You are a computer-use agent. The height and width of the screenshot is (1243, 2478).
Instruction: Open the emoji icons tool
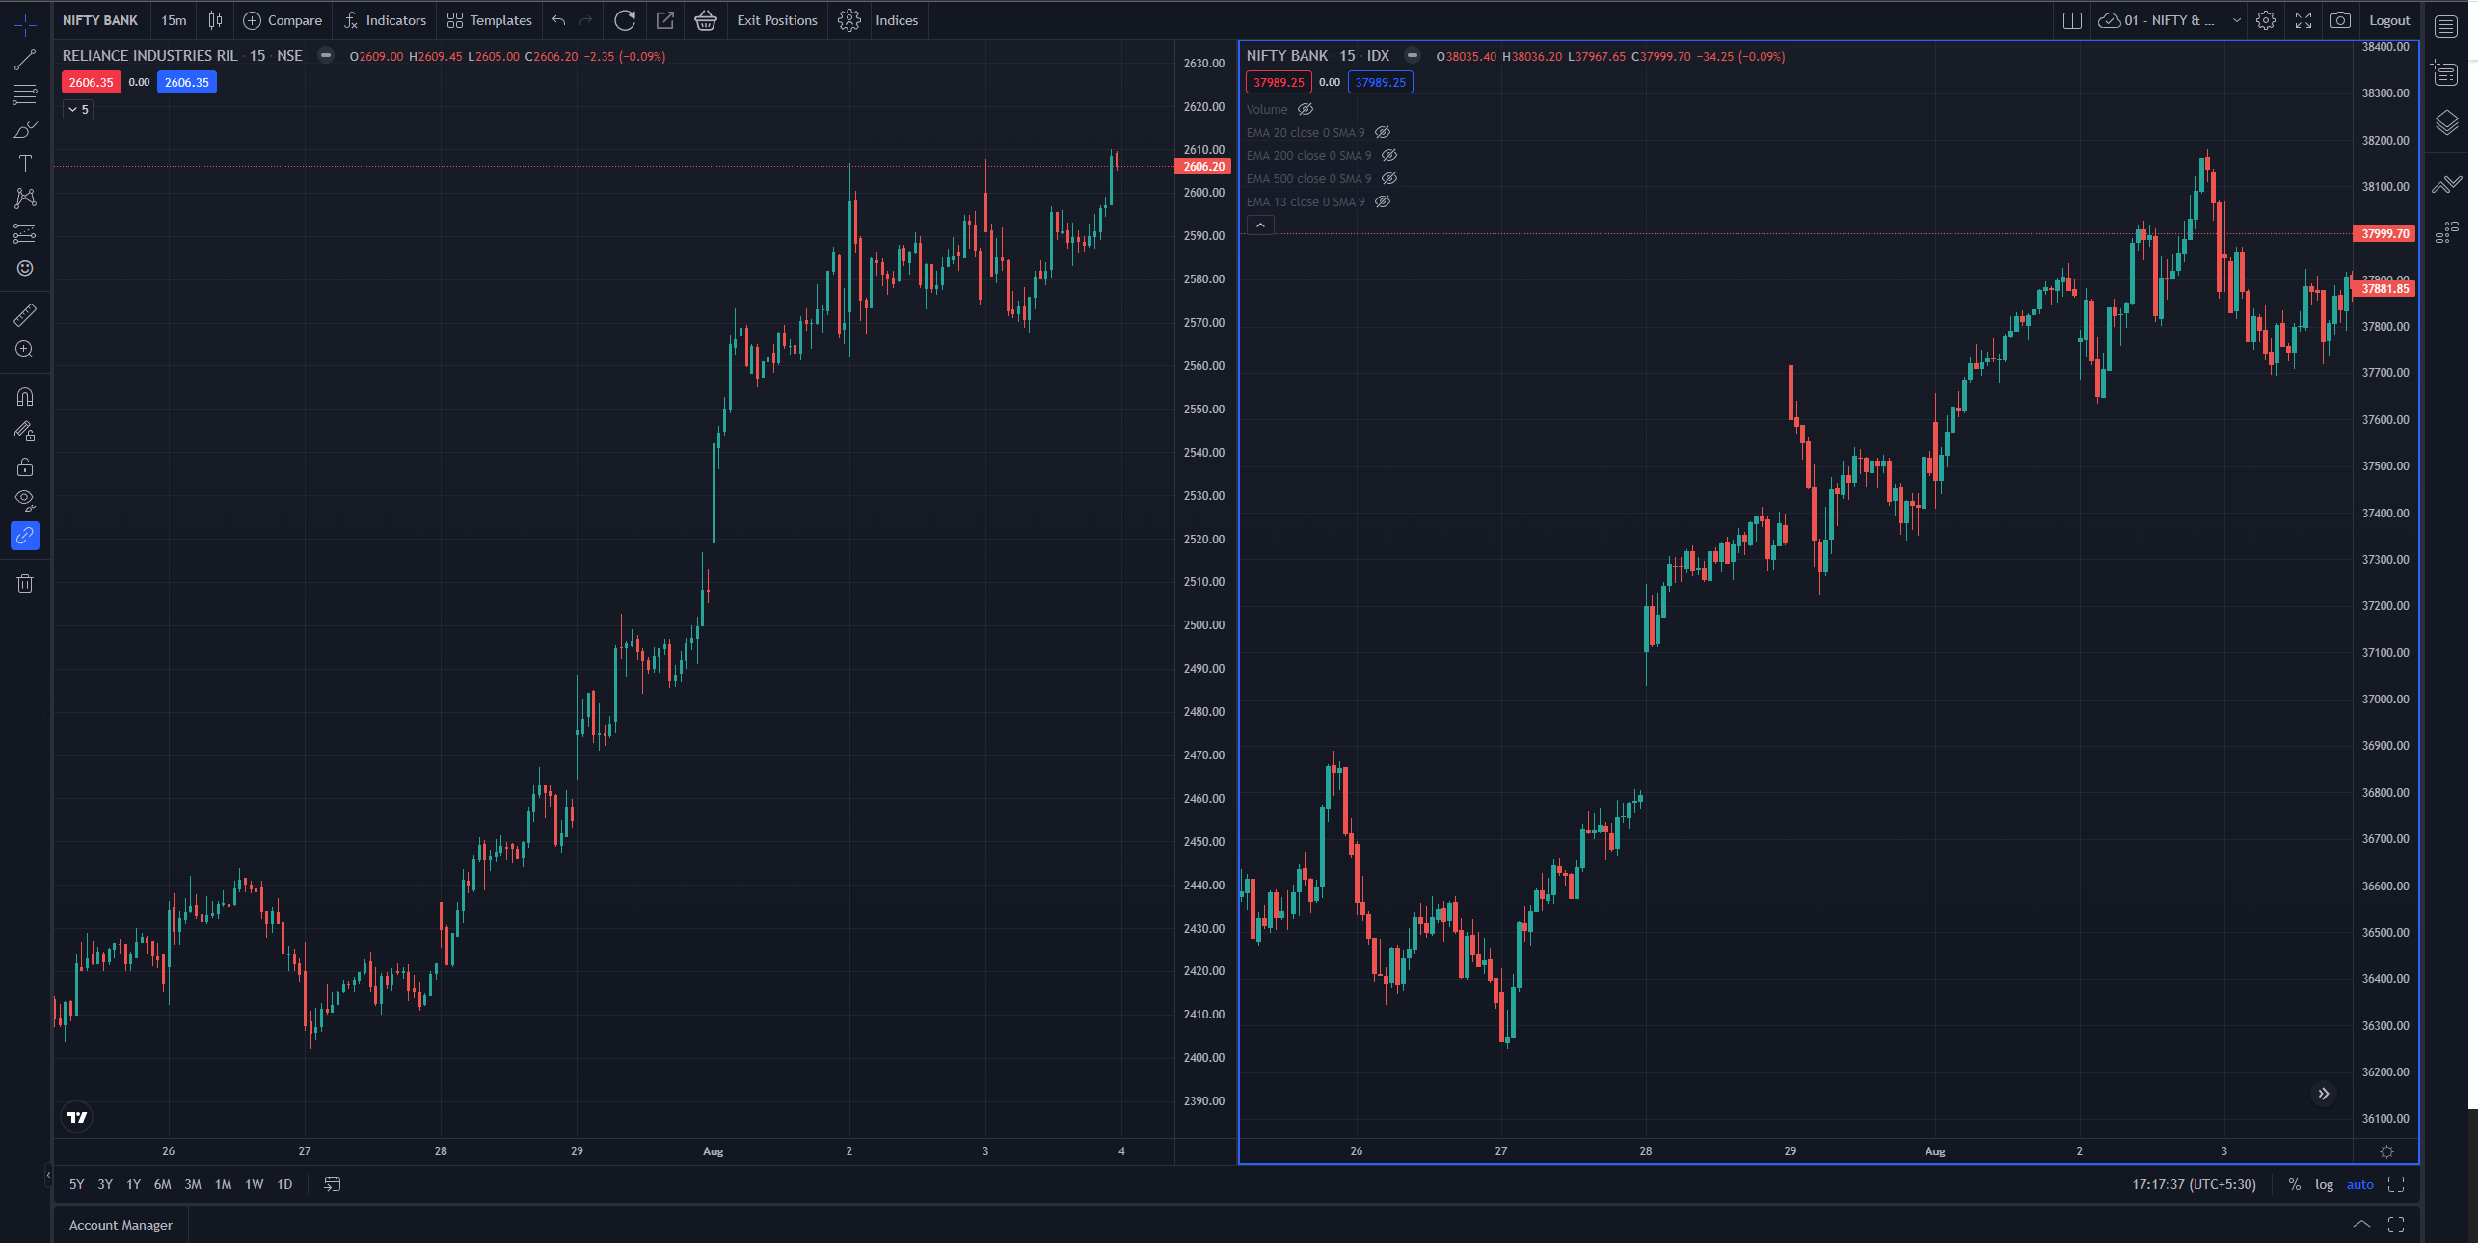tap(25, 268)
